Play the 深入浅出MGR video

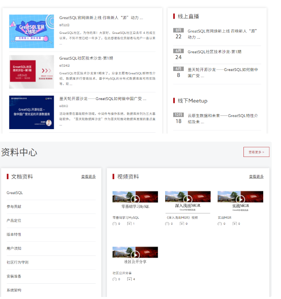188,199
